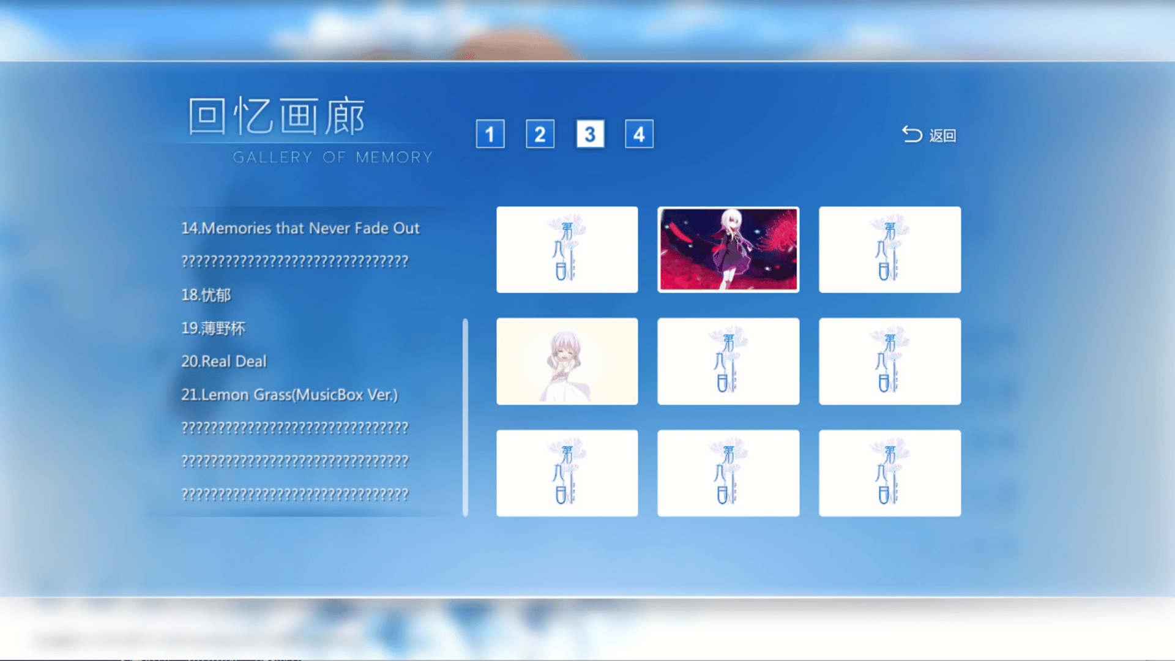Play track 14 Memories that Never Fade Out
This screenshot has width=1175, height=661.
pos(300,228)
